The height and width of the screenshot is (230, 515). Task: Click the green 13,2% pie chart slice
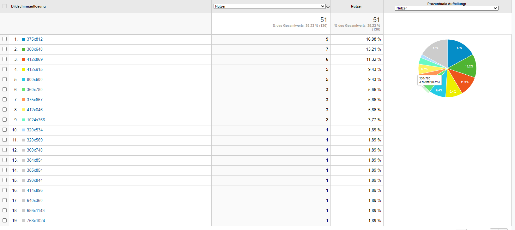click(466, 67)
